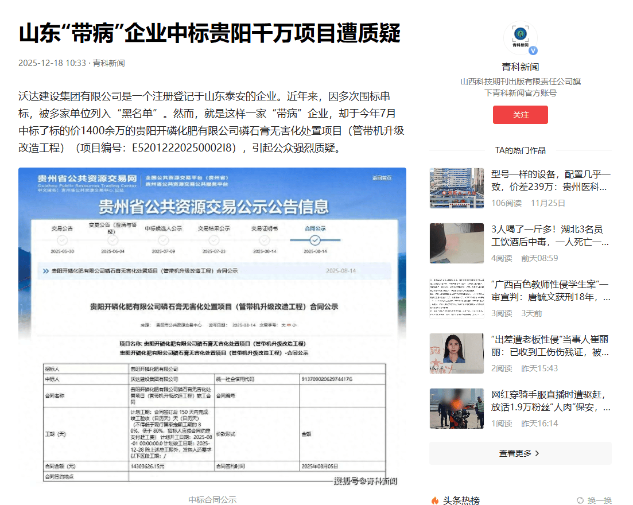Open thumbnail of 广西百色教师 court article
The image size is (633, 505).
[x=457, y=298]
